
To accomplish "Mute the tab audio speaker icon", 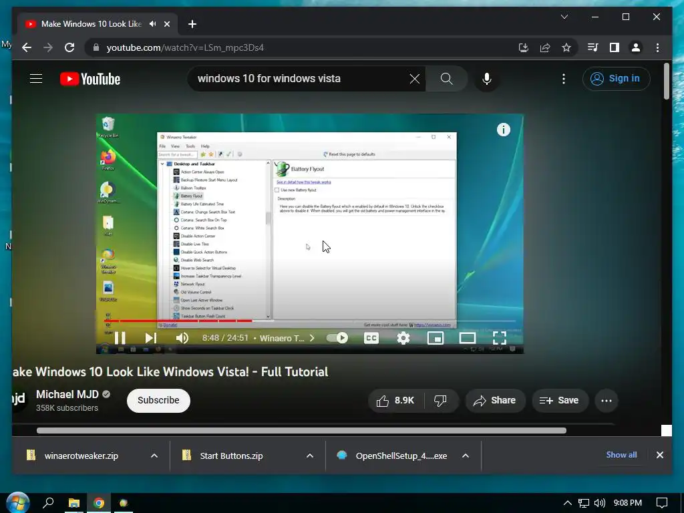I will pyautogui.click(x=152, y=24).
